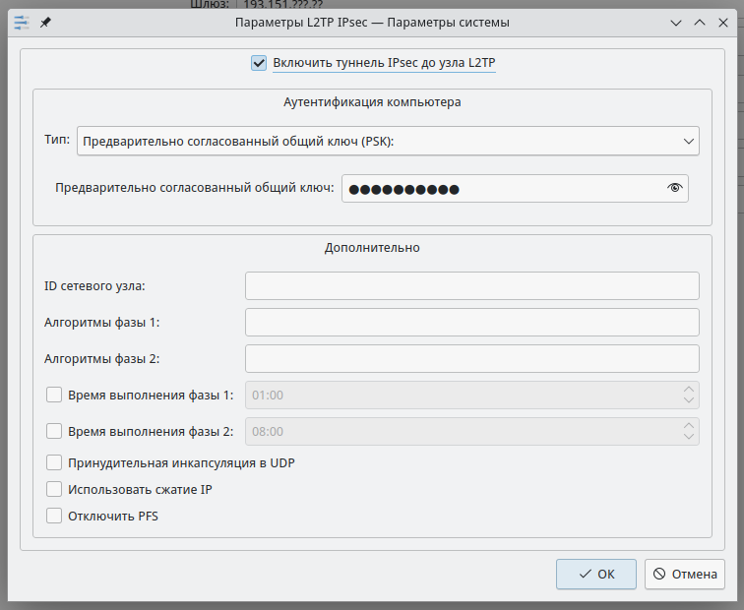Enable 'Время выполнения фазы 1' checkbox
The image size is (744, 610).
(54, 396)
